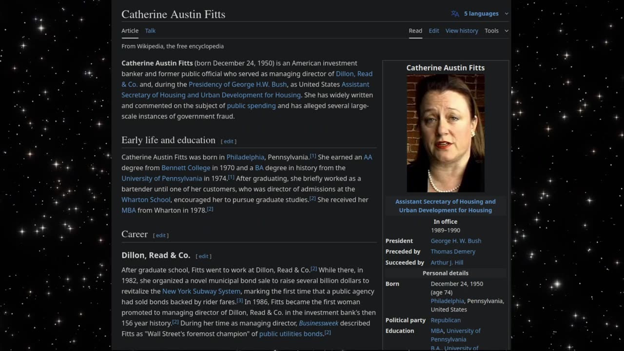Open the Thomas Demery link

pos(453,252)
